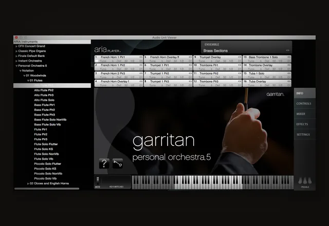Click load arrows on Trombone Plr3 slot
Image resolution: width=329 pixels, height=226 pixels.
(x=240, y=81)
